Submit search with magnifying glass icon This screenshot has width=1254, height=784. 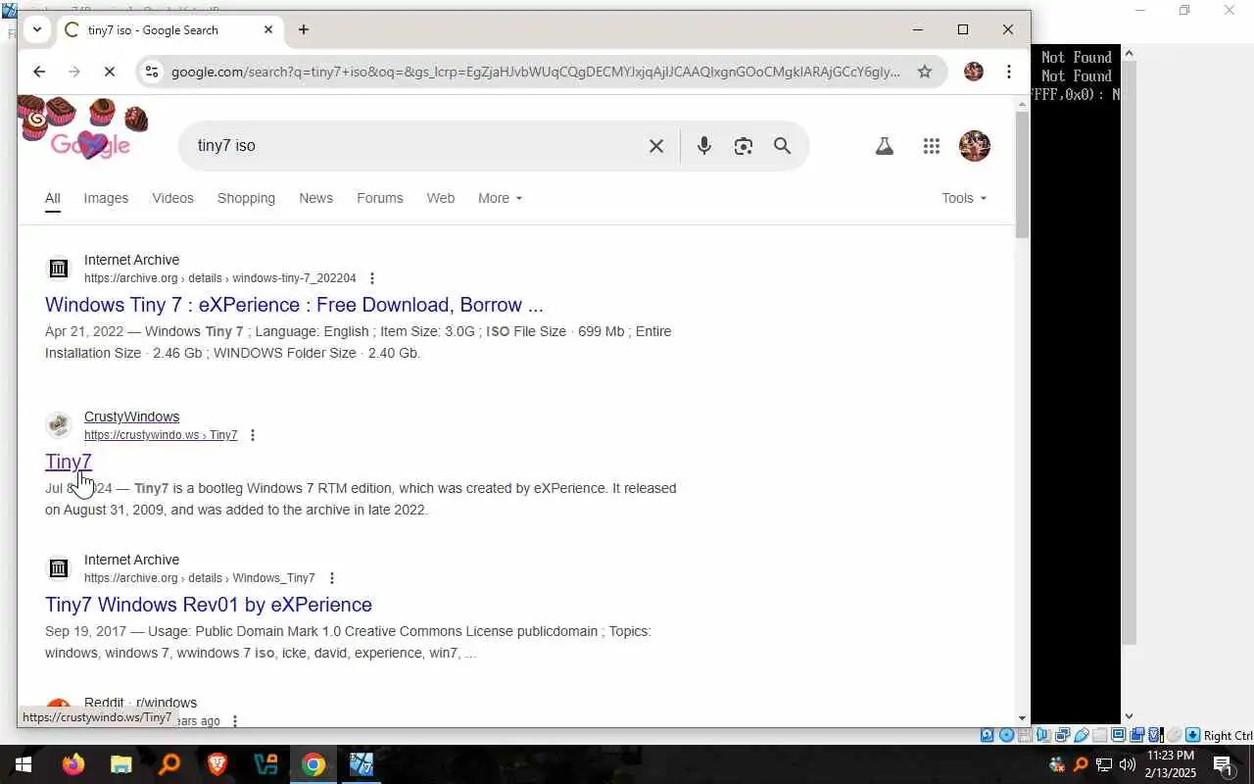782,146
